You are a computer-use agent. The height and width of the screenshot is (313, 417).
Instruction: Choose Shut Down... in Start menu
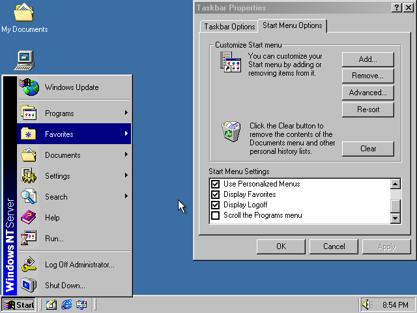[x=74, y=285]
